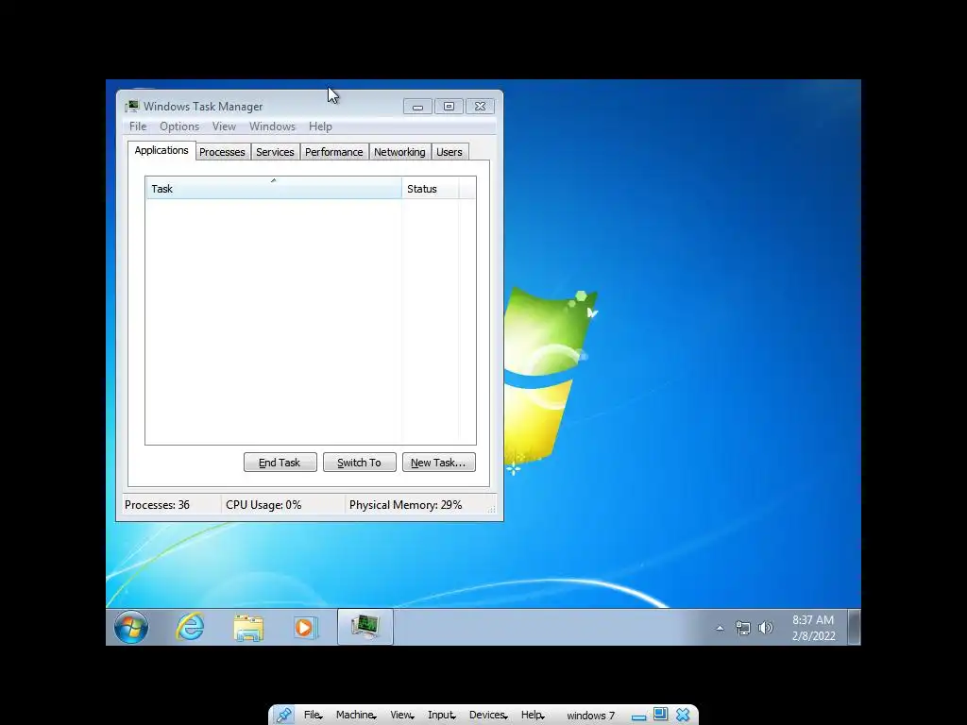Launch Internet Explorer from taskbar
Screen dimensions: 967x725
[x=190, y=627]
